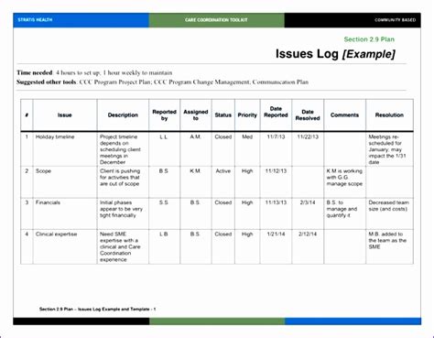Image resolution: width=434 pixels, height=338 pixels.
Task: Click the 'STRATIS HEALTH' header text
Action: point(35,20)
